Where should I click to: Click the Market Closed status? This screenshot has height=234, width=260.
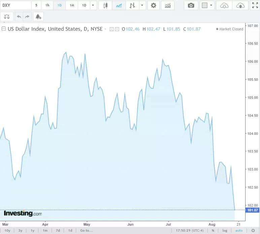[230, 29]
